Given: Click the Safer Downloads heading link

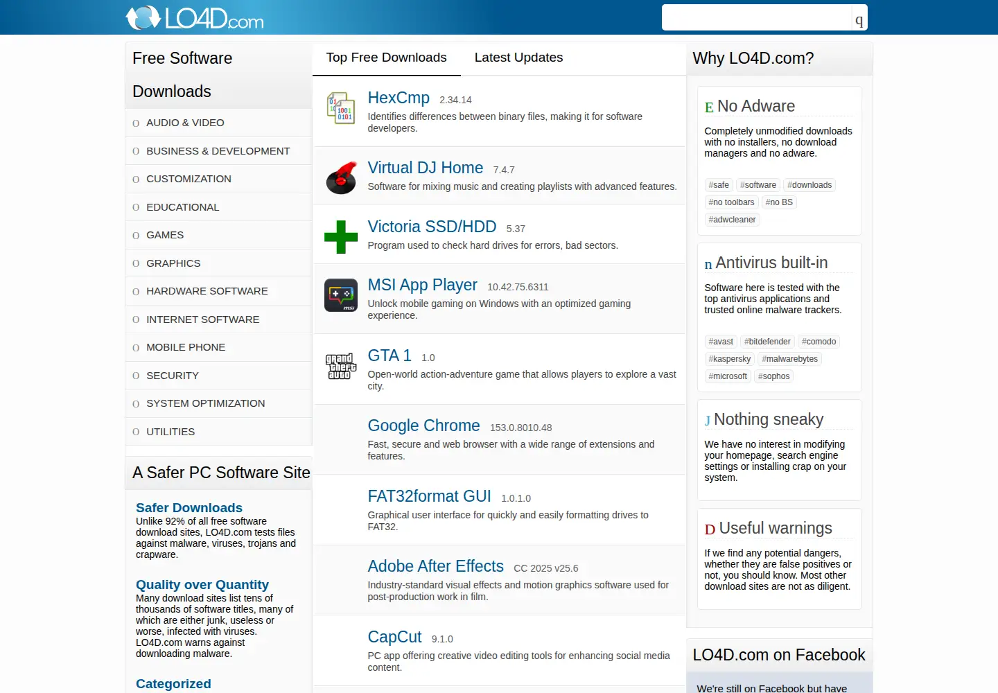Looking at the screenshot, I should pos(189,508).
